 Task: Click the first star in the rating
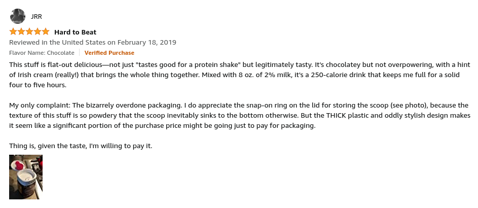13,32
